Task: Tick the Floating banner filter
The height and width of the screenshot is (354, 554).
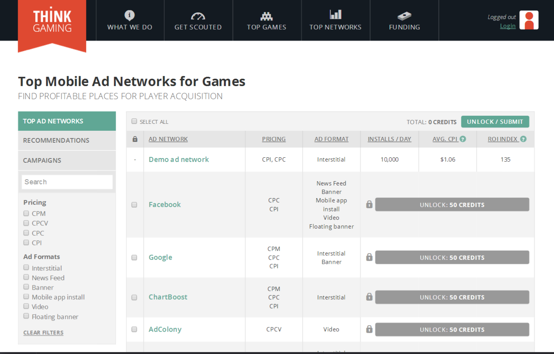Action: [x=26, y=316]
